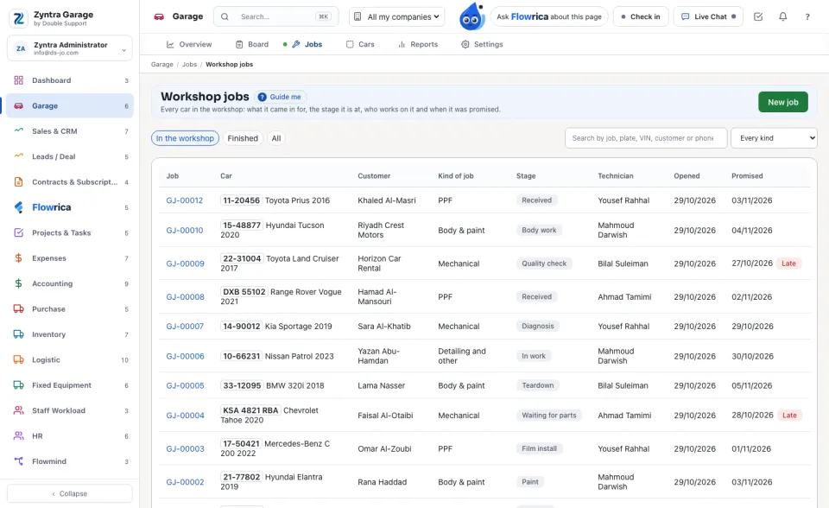Click the notifications bell icon
Image resolution: width=829 pixels, height=508 pixels.
tap(783, 17)
